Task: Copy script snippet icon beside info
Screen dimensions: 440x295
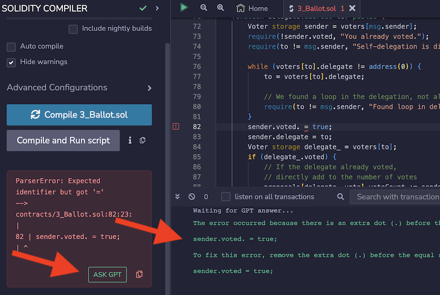Action: 142,141
